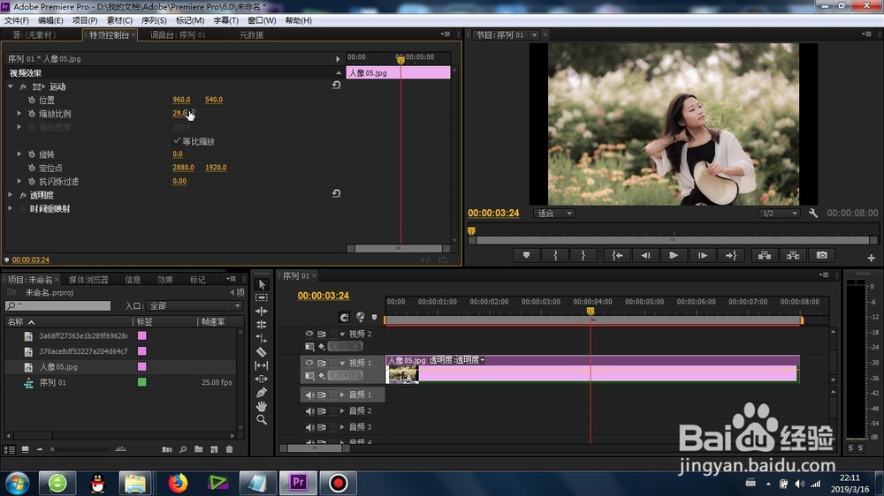Expand the Rotation property triangle
884x496 pixels.
[x=19, y=154]
